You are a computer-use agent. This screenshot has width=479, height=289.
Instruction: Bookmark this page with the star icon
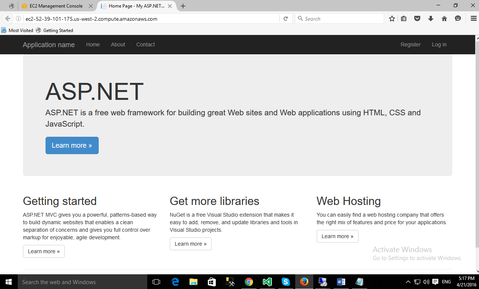coord(392,18)
